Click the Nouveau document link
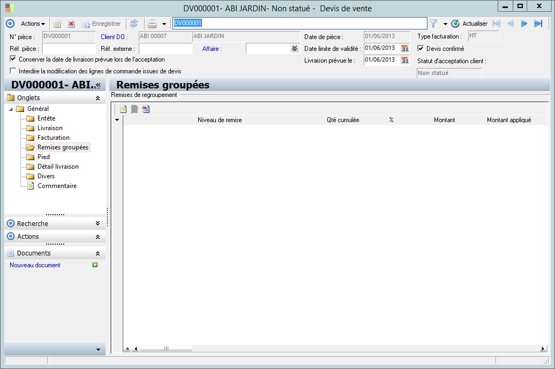The width and height of the screenshot is (555, 369). pyautogui.click(x=35, y=265)
